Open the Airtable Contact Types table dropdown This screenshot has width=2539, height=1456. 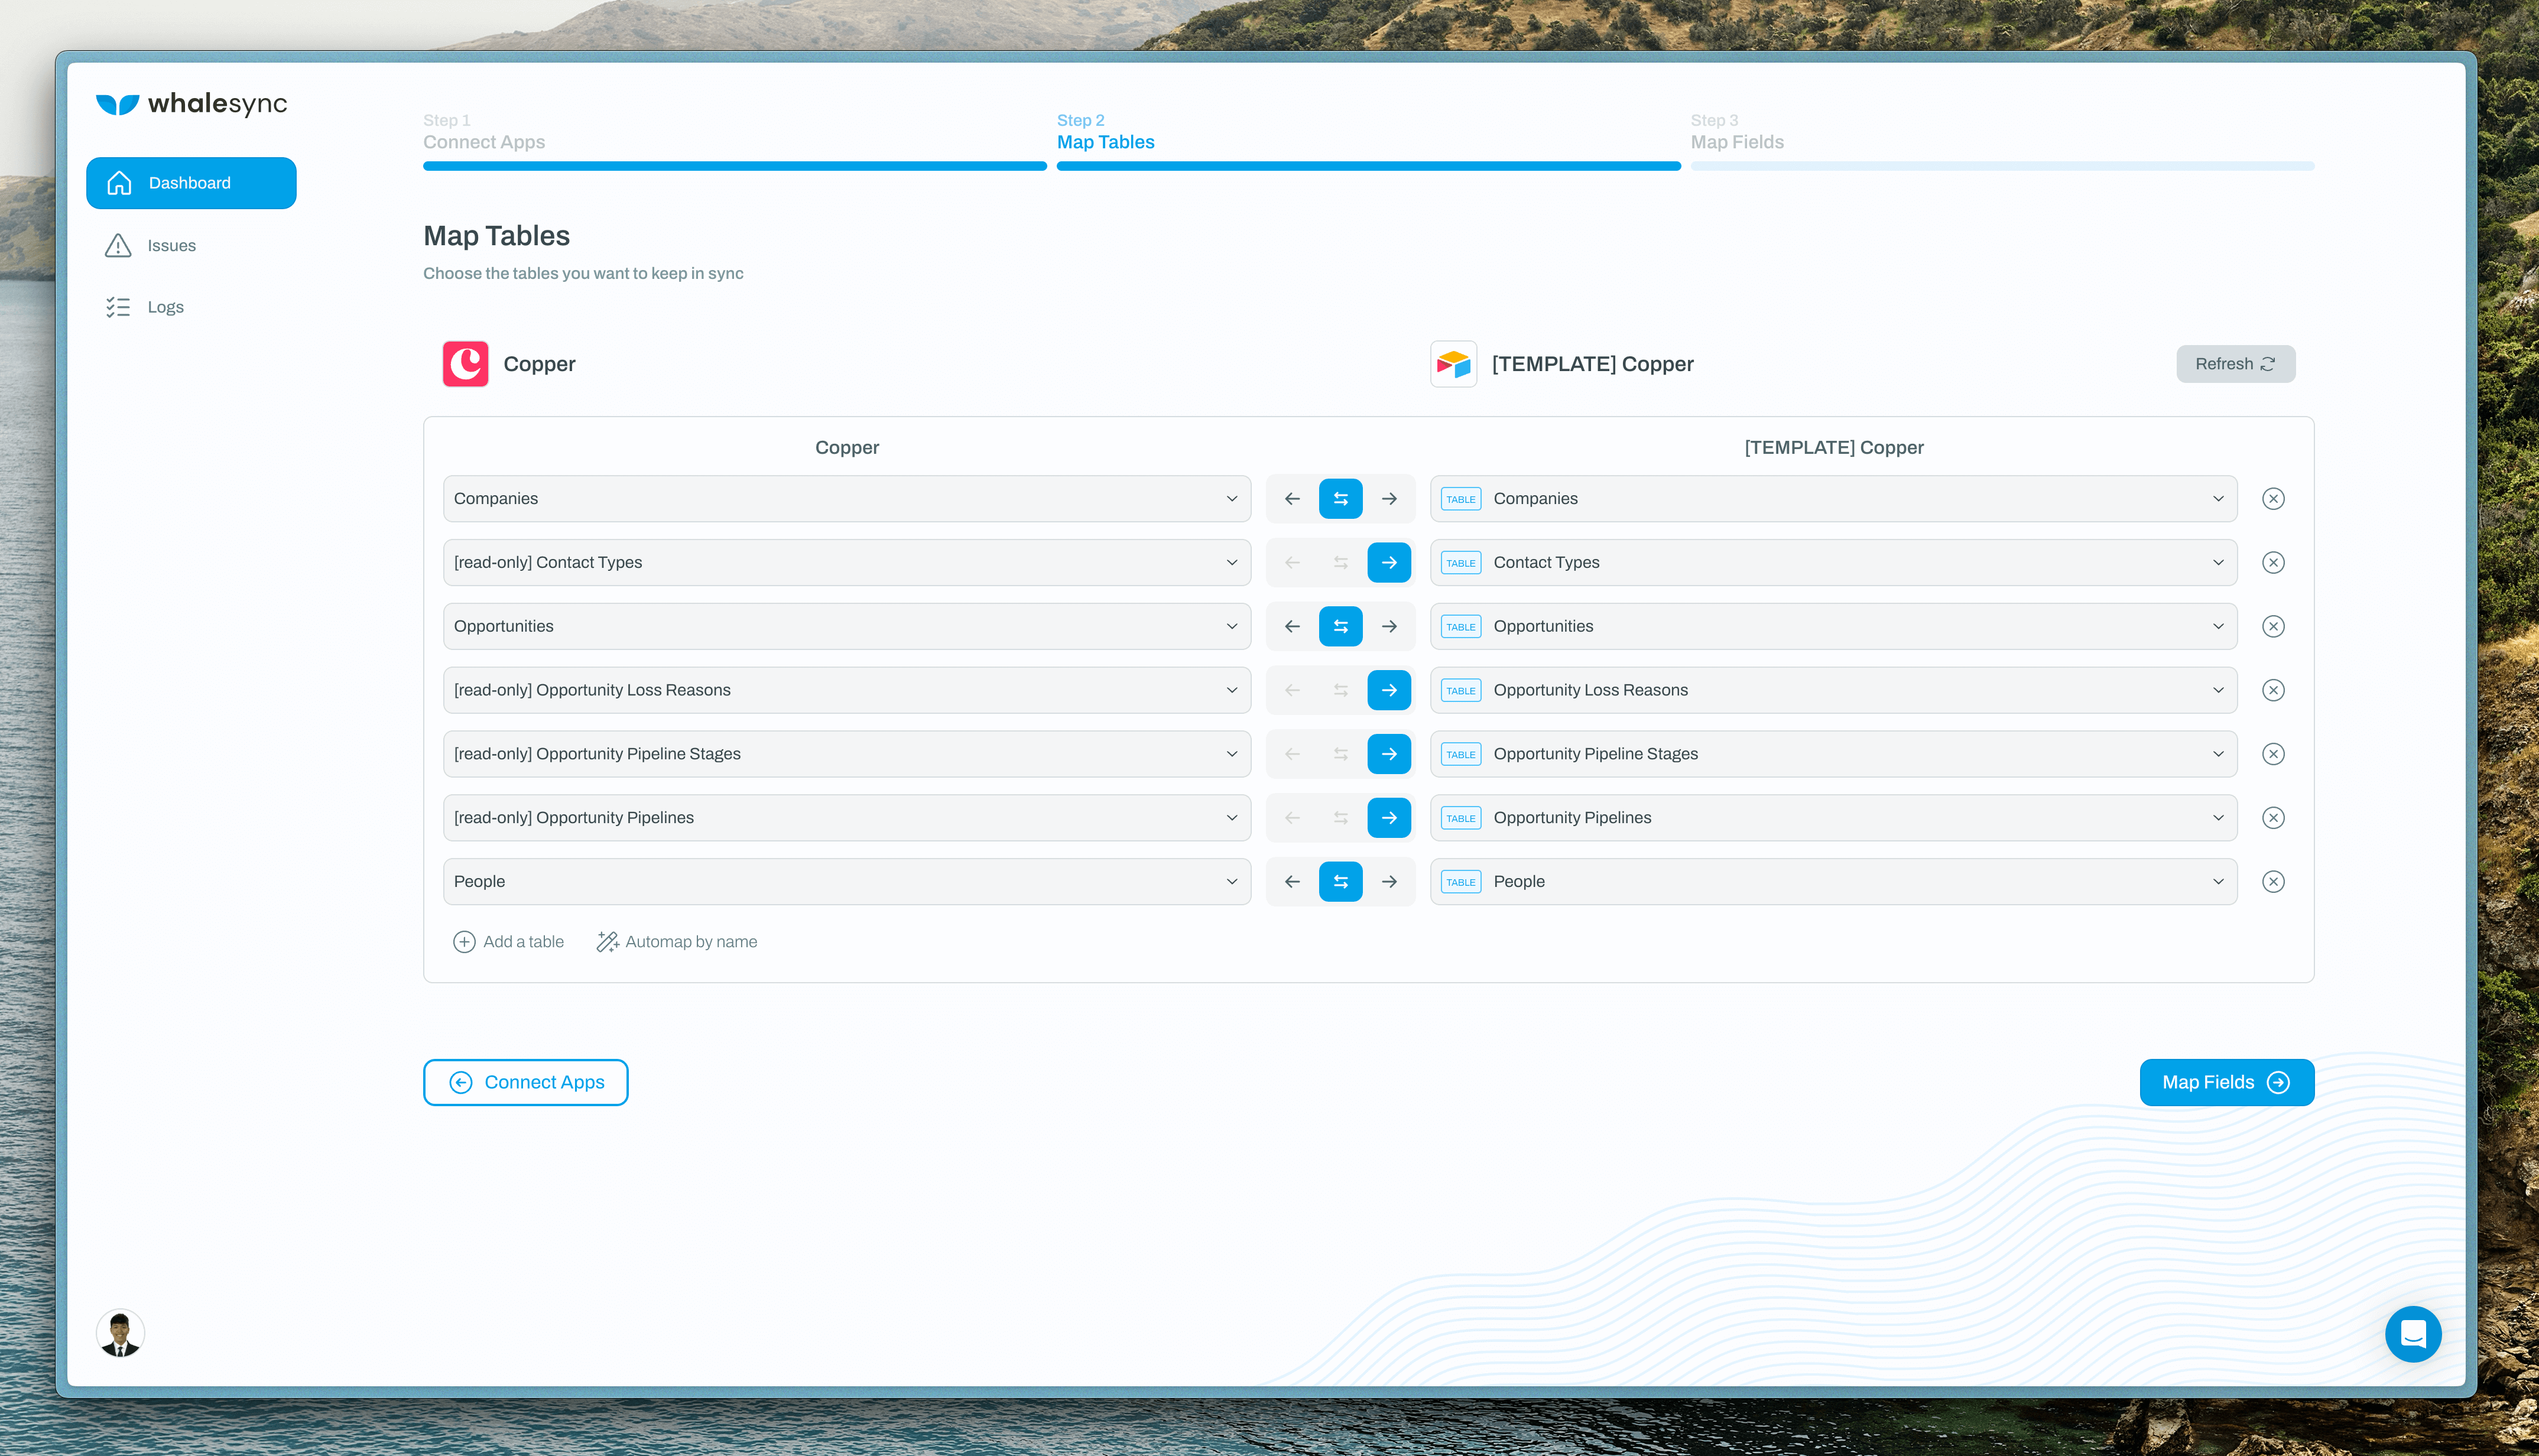pos(1833,562)
